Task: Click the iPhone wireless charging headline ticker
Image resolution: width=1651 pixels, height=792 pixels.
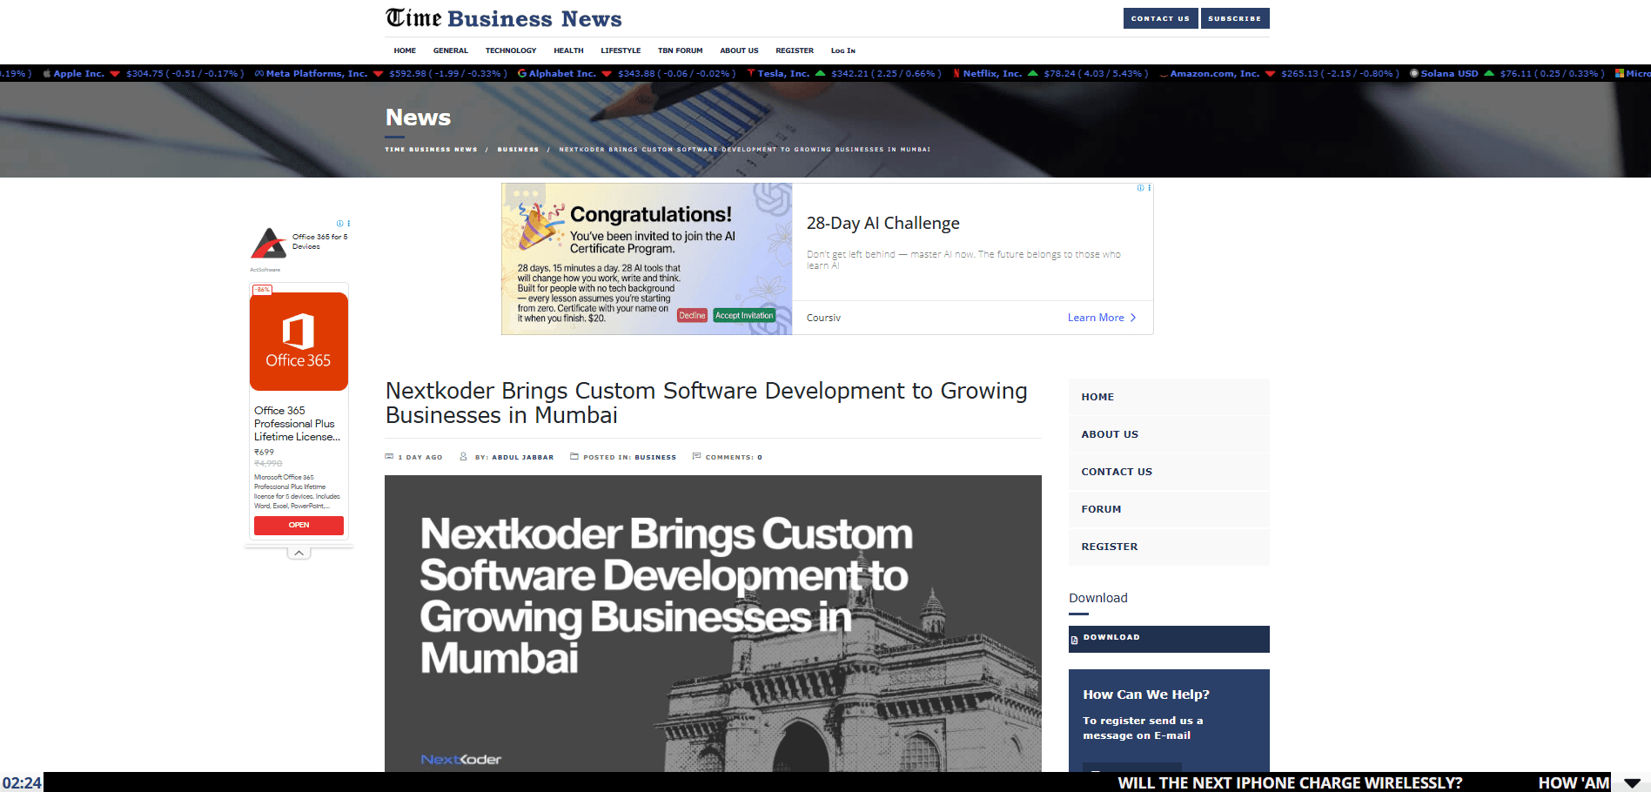Action: [x=1290, y=783]
